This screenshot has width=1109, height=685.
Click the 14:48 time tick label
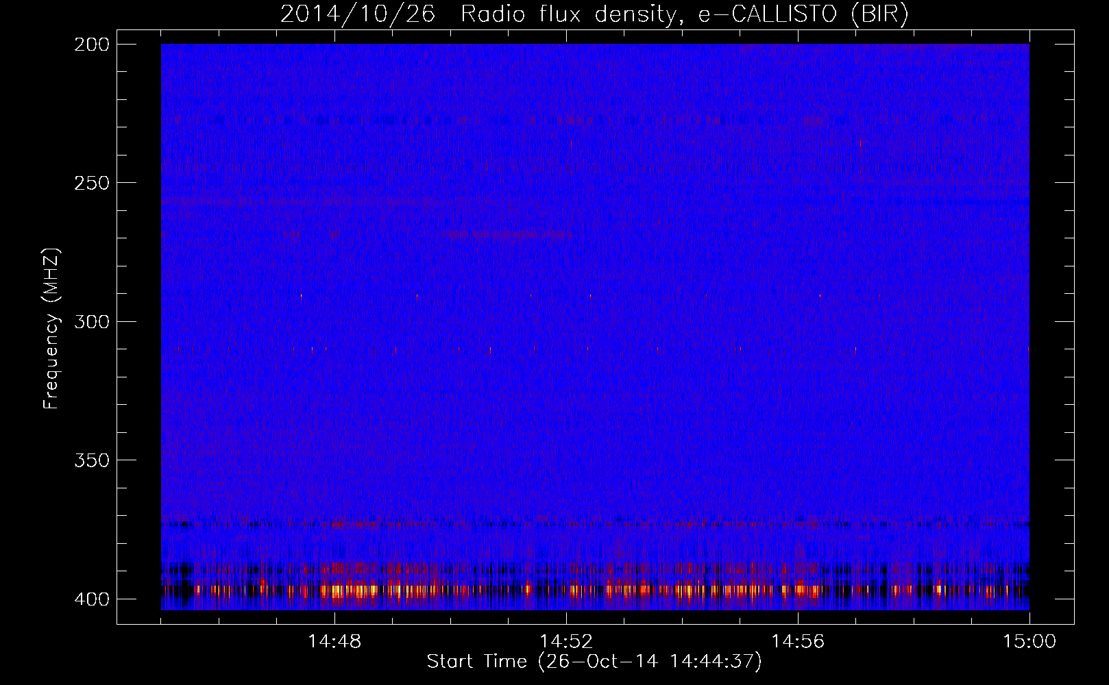(334, 642)
